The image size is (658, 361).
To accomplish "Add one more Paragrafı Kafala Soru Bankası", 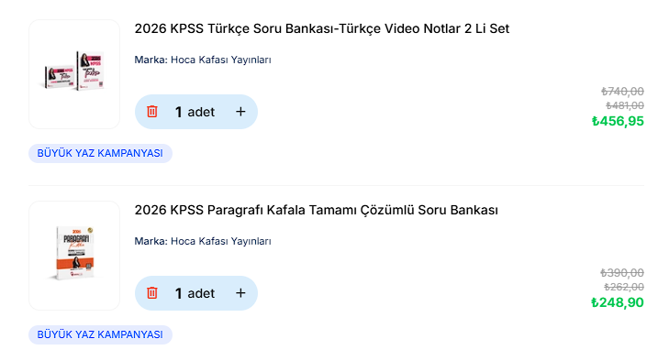I will coord(240,293).
